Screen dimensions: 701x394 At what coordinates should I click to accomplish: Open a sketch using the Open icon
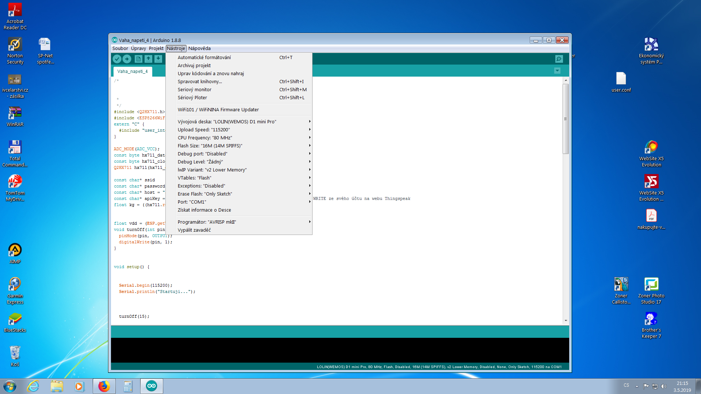point(148,59)
